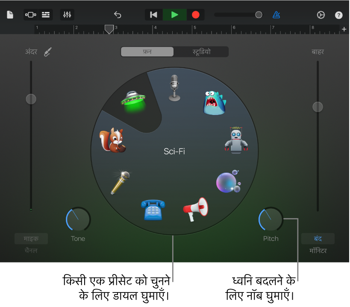Viewport: 350px width, 307px height.
Task: Toggle the monitor बंद switch
Action: pyautogui.click(x=318, y=239)
